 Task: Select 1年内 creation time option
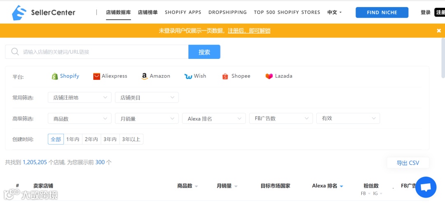73,139
